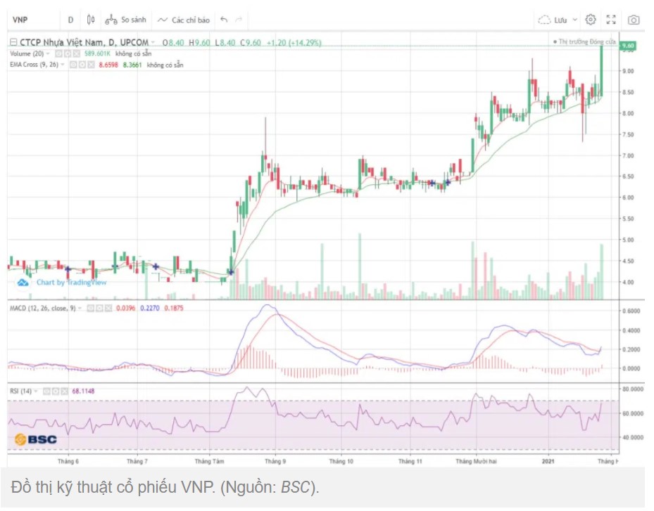Click the redo arrow in toolbar
654x511 pixels.
pos(239,20)
